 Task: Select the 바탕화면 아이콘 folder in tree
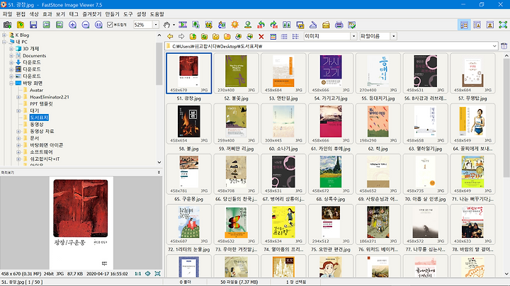point(47,145)
